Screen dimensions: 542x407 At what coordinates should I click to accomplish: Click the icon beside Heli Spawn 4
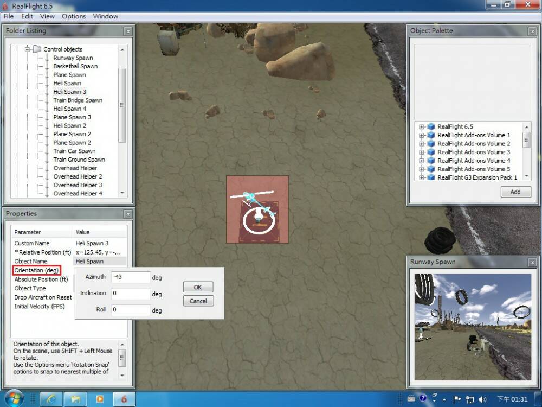47,109
